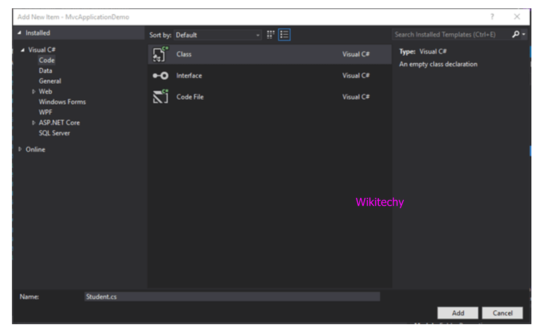This screenshot has height=332, width=542.
Task: Click the help question mark button
Action: click(492, 17)
